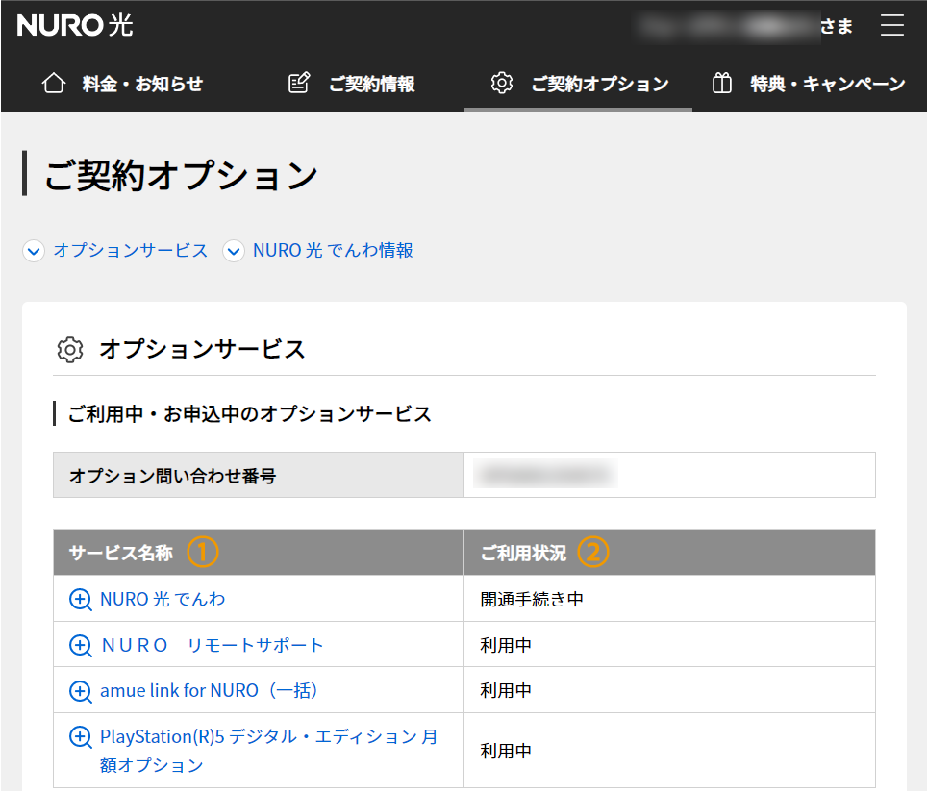This screenshot has height=792, width=927.
Task: Click the chevron beside オプションサービス link
Action: point(34,251)
